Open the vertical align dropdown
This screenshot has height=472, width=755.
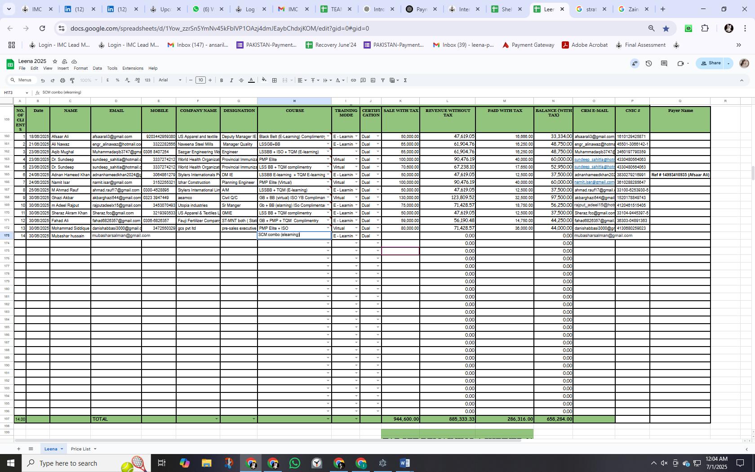point(315,80)
